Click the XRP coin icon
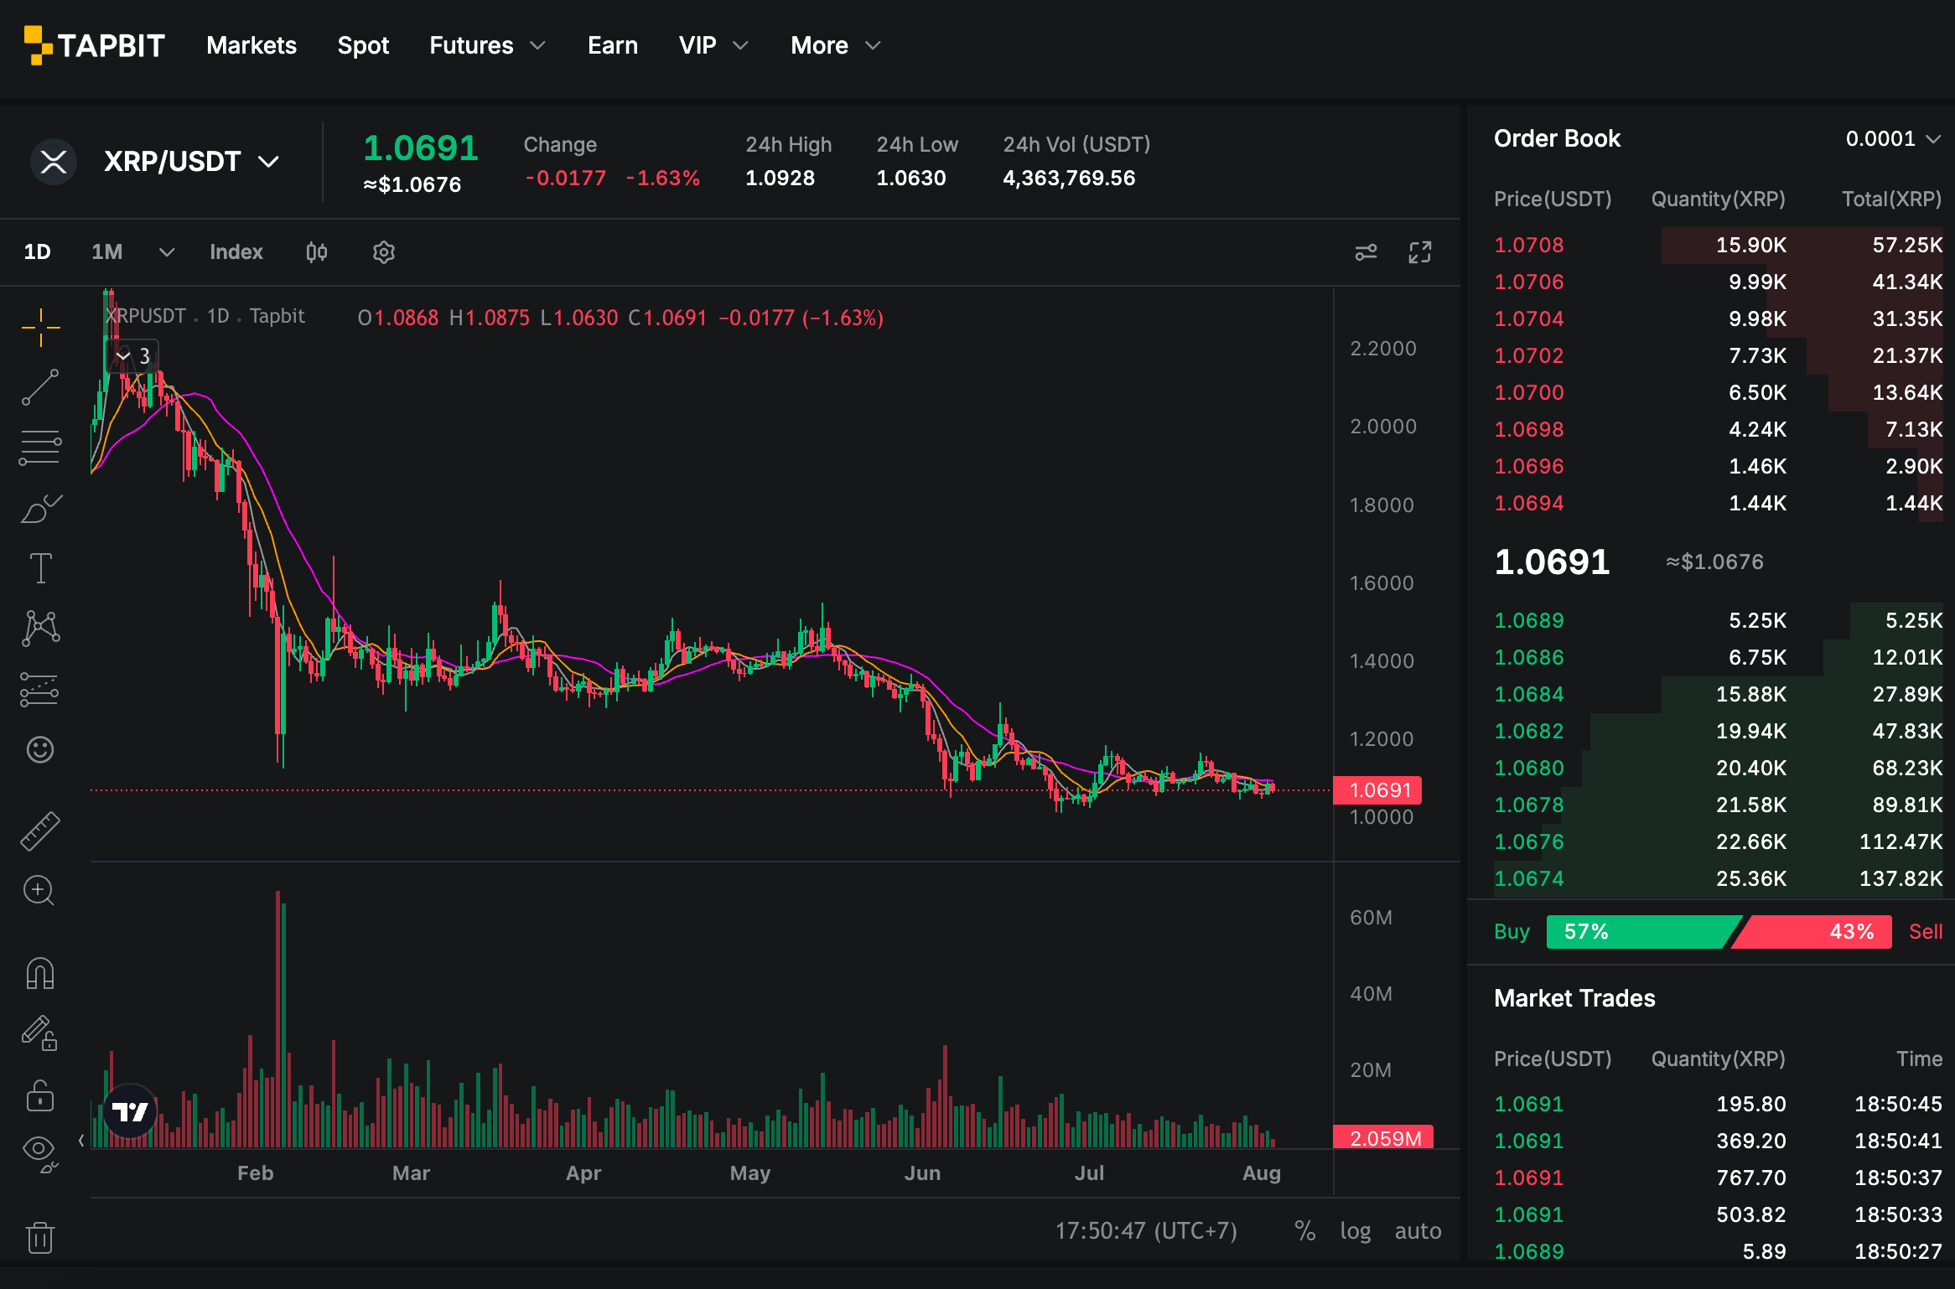Screen dimensions: 1955x1289 54,162
